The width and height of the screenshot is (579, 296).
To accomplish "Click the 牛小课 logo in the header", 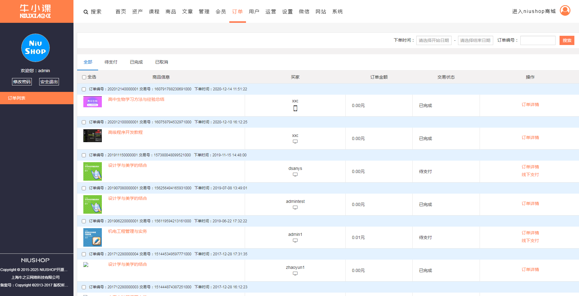I will point(35,11).
